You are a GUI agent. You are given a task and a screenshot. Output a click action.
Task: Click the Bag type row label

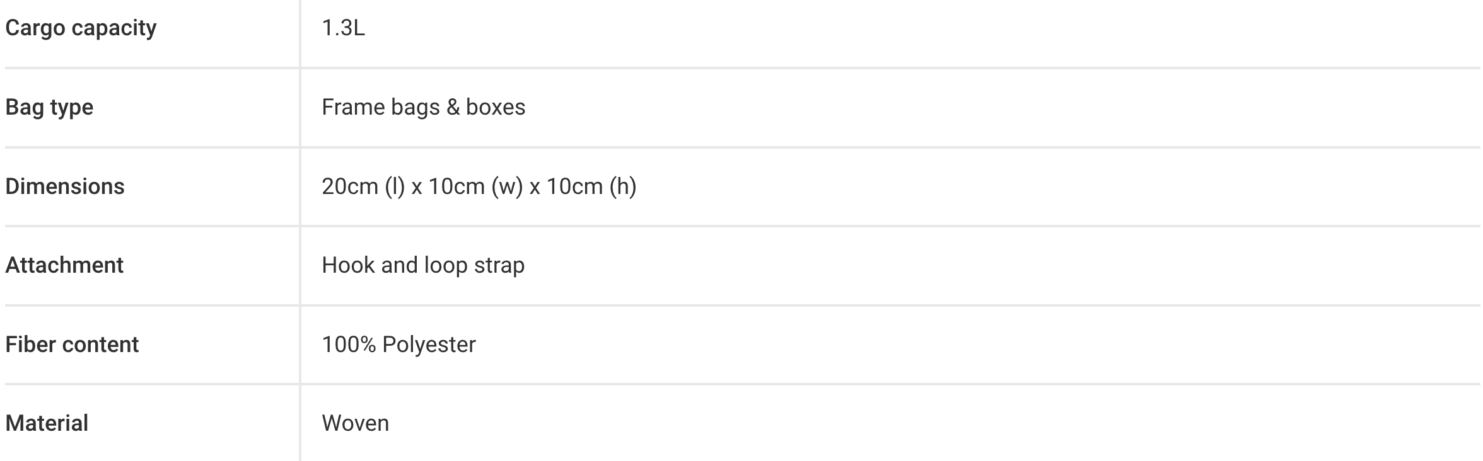[x=49, y=108]
